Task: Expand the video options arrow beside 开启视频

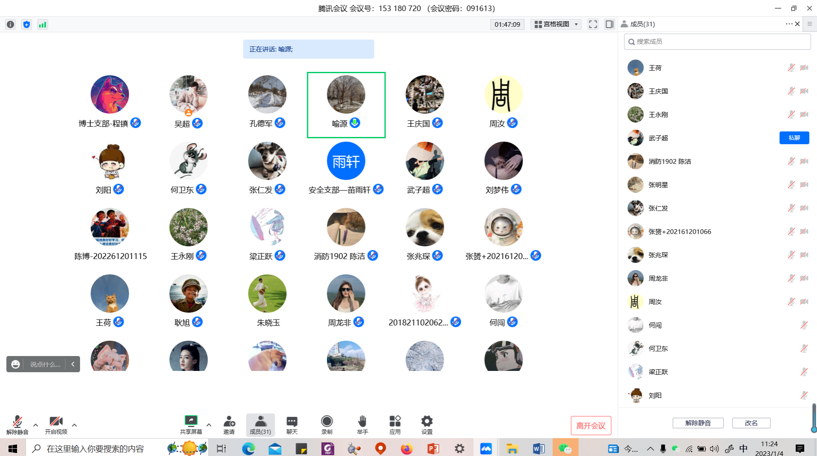Action: point(75,425)
